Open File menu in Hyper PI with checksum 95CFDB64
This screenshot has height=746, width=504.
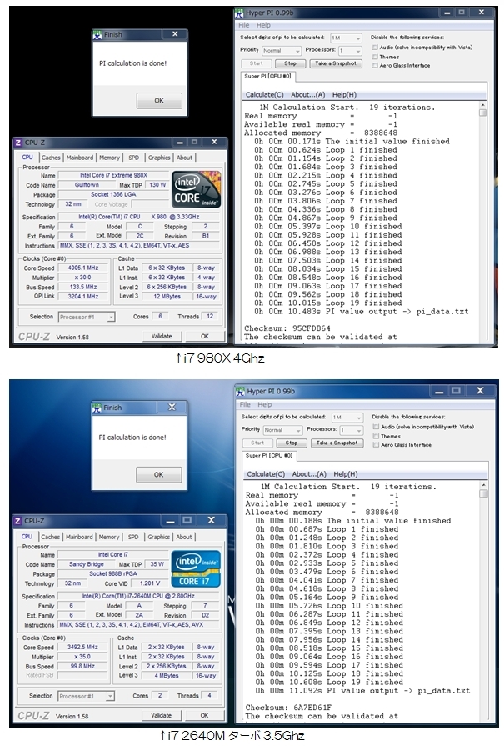pyautogui.click(x=244, y=25)
